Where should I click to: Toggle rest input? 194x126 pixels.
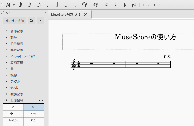(95, 5)
